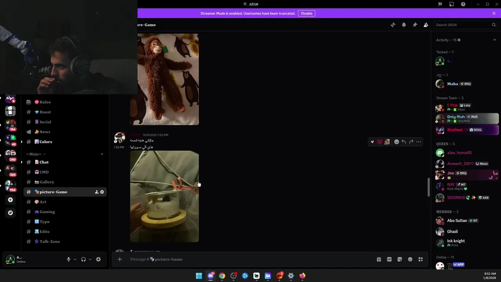
Task: Open alaa_homa90 member entry
Action: point(467,153)
